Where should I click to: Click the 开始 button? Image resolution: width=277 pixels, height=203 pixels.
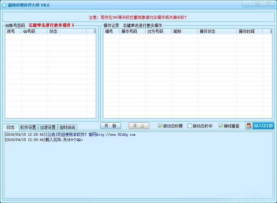coord(110,126)
